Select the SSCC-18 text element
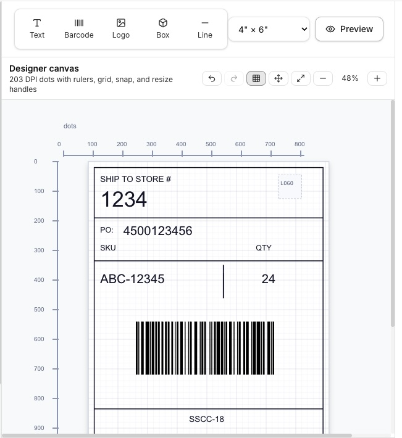The width and height of the screenshot is (402, 438). [x=206, y=419]
